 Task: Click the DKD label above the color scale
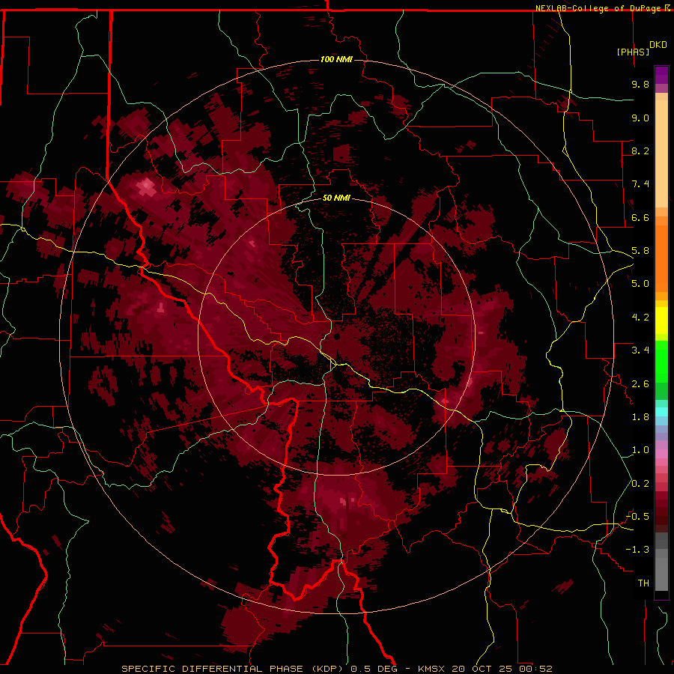pyautogui.click(x=658, y=45)
